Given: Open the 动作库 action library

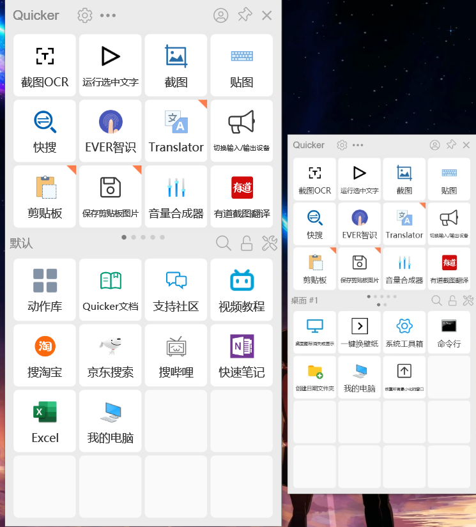Looking at the screenshot, I should click(45, 290).
